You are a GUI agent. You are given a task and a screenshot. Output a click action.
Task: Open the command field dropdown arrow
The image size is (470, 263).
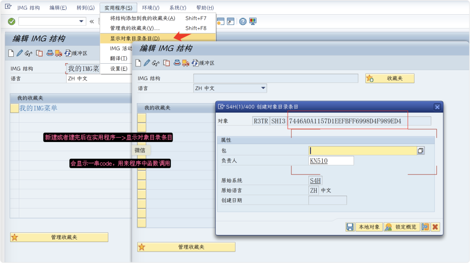(x=82, y=22)
